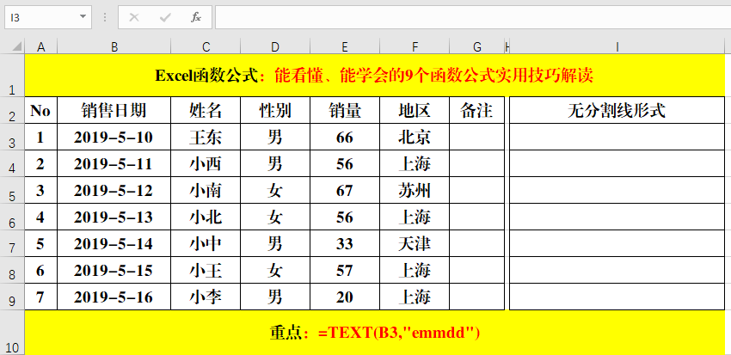
Task: Click the region cell '北京'
Action: [x=415, y=137]
